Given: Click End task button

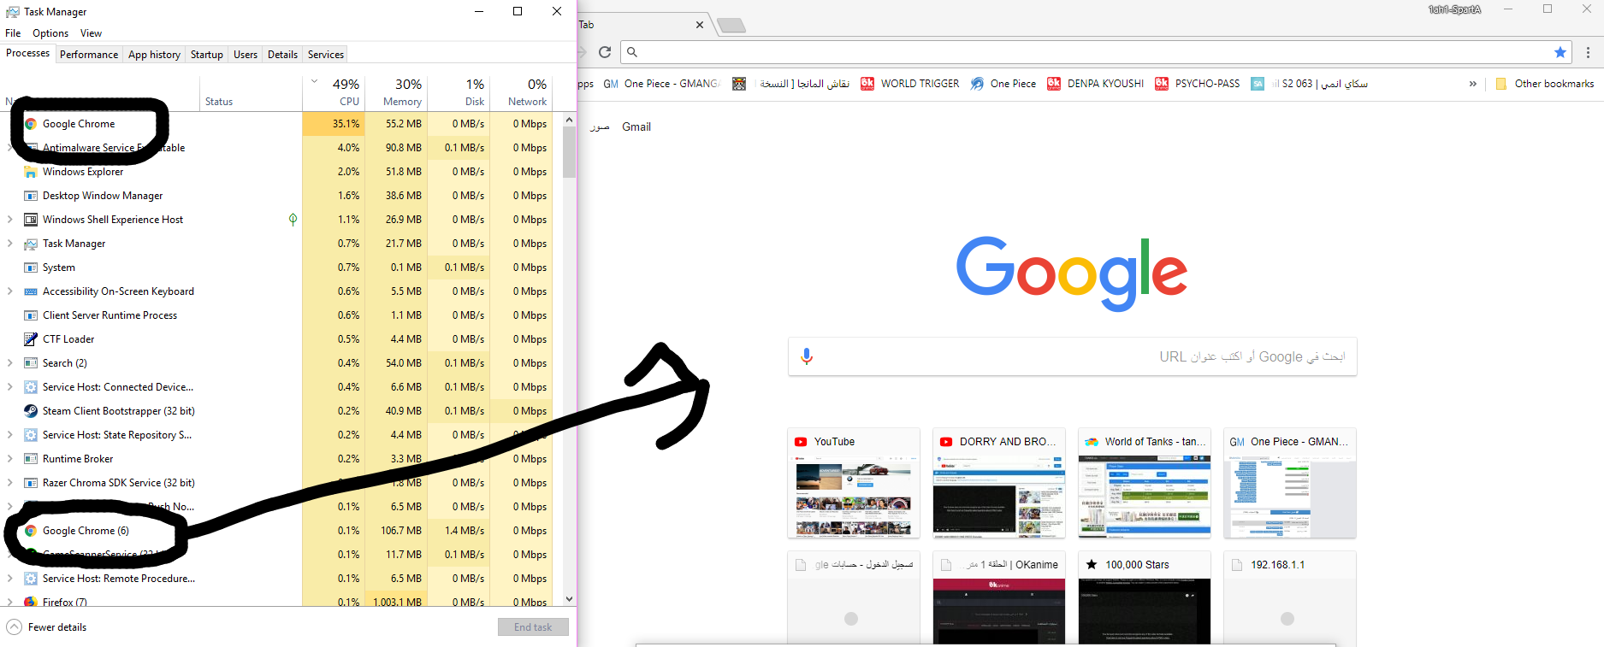Looking at the screenshot, I should [533, 627].
